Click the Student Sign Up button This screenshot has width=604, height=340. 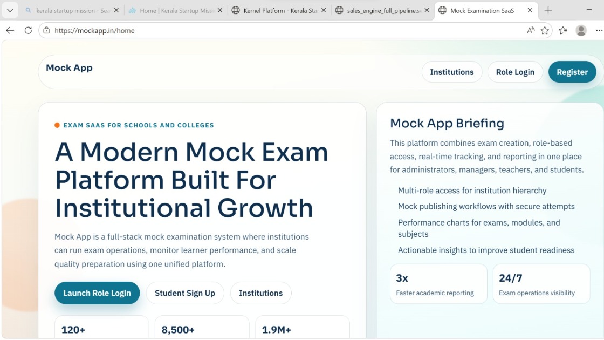pos(185,293)
